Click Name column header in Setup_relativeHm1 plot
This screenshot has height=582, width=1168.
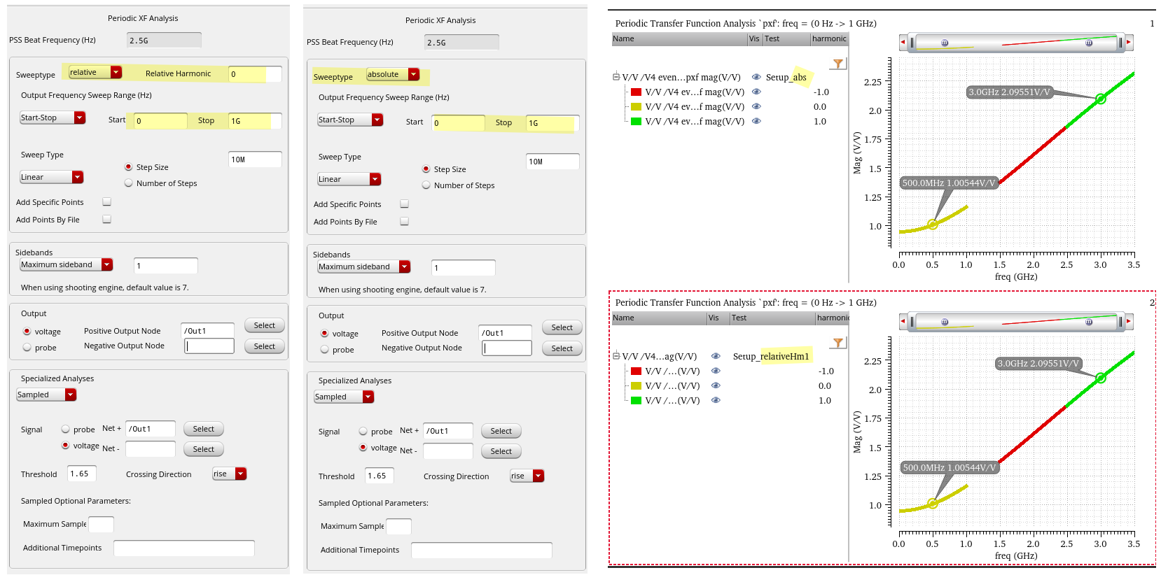(659, 318)
